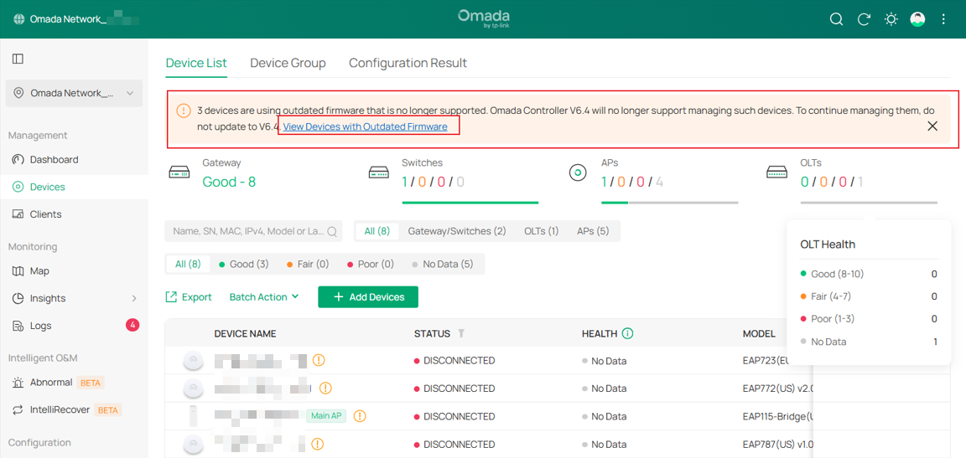Click the EAP787(US) v1.0 model cell
Screen dimensions: 966x458
click(779, 443)
